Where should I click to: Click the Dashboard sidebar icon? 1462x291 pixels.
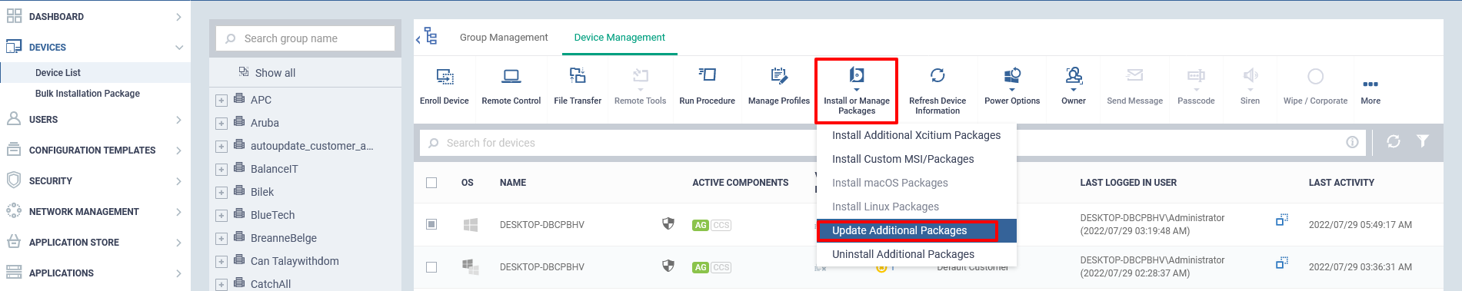tap(14, 16)
